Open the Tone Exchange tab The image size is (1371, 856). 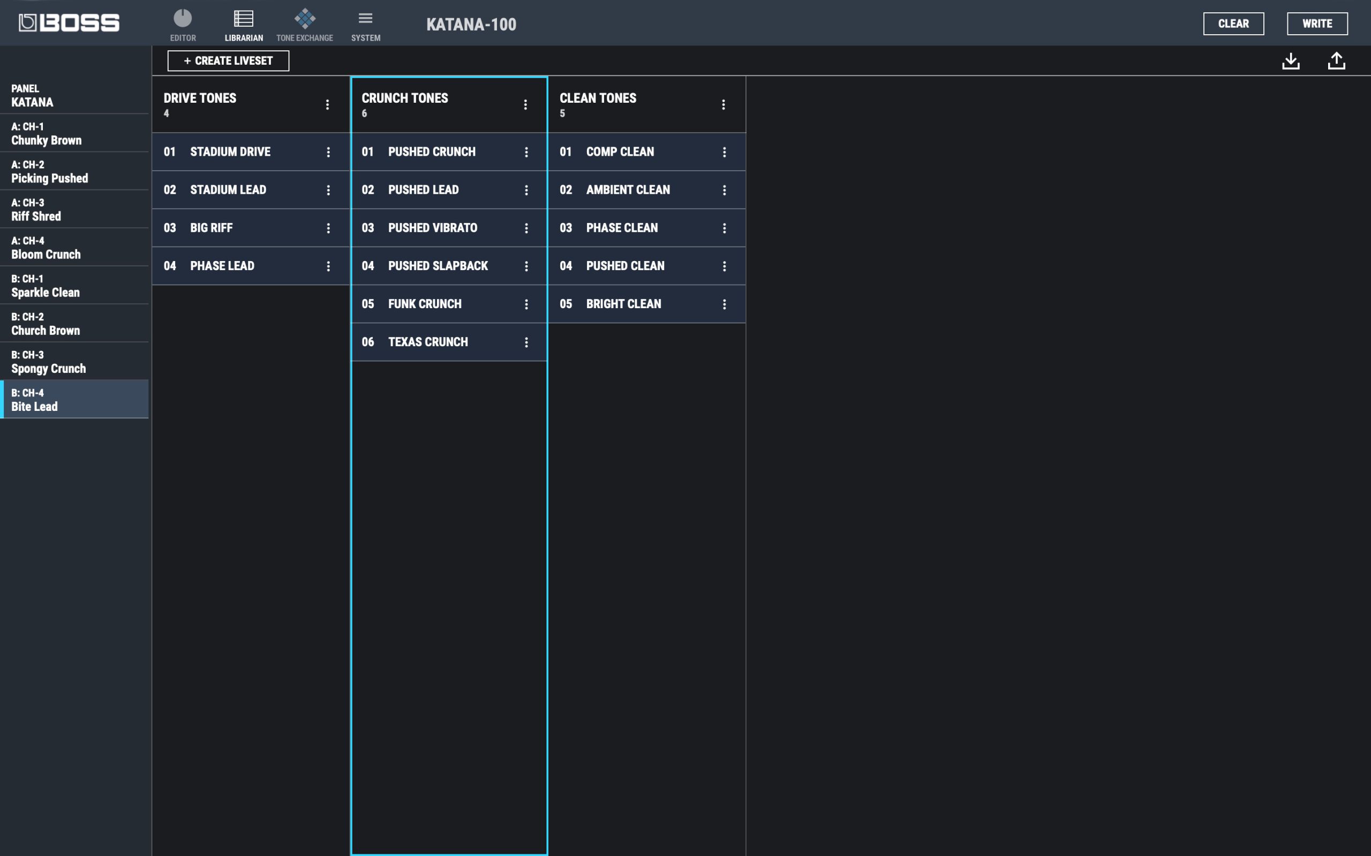305,26
